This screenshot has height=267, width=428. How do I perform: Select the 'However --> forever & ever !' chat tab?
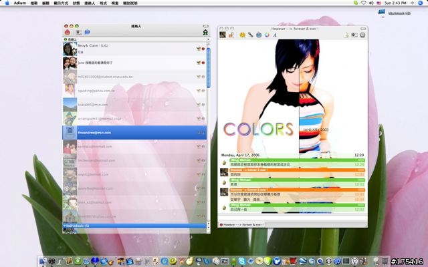point(241,225)
